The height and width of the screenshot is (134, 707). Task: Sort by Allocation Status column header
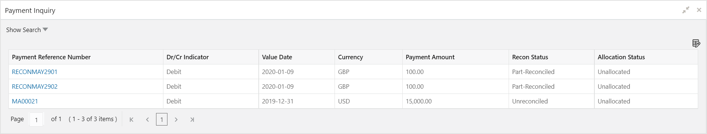(x=621, y=57)
